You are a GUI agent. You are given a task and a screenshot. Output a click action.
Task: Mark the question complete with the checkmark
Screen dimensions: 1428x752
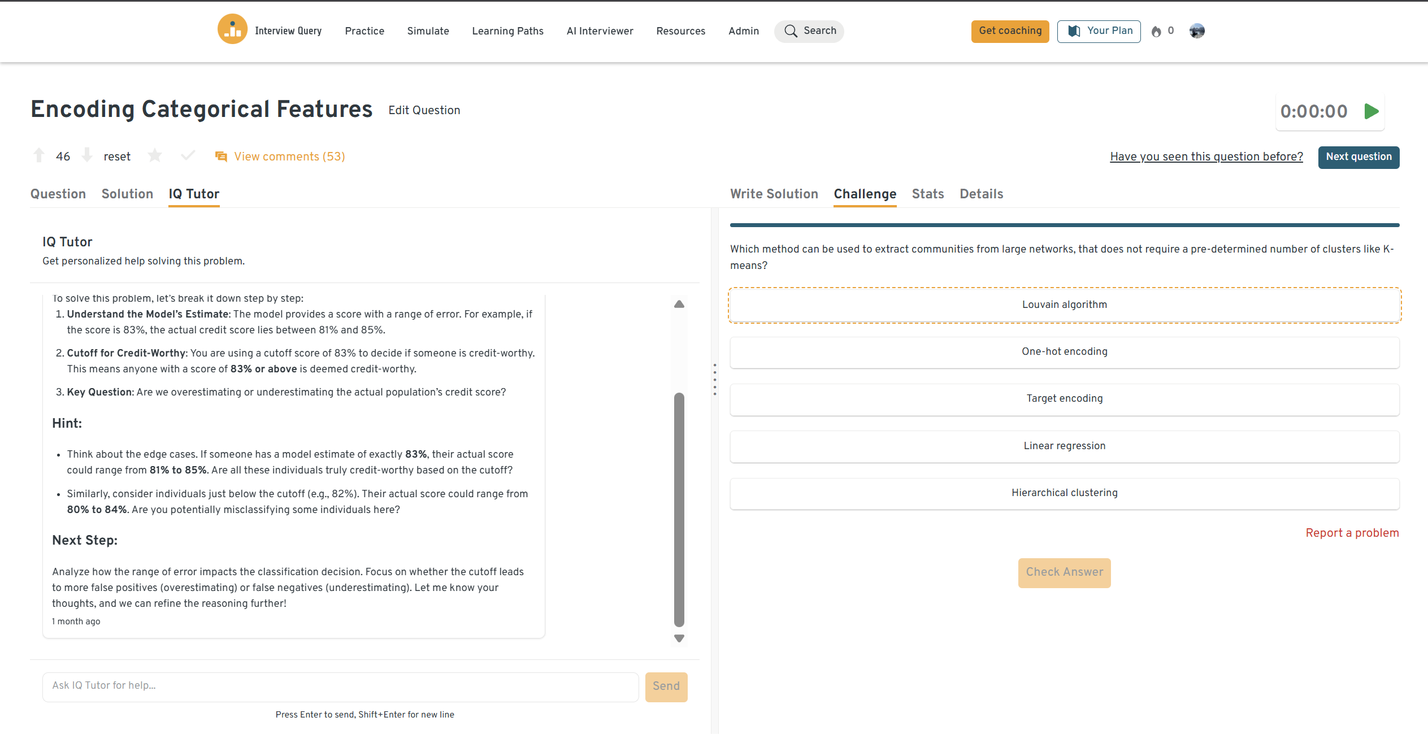click(x=188, y=155)
